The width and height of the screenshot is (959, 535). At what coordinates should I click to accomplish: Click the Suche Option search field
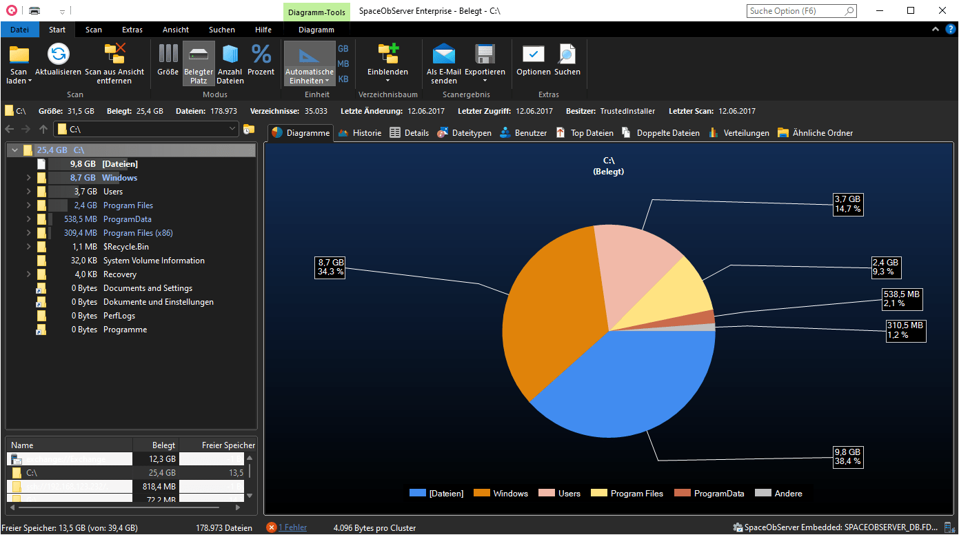tap(802, 11)
